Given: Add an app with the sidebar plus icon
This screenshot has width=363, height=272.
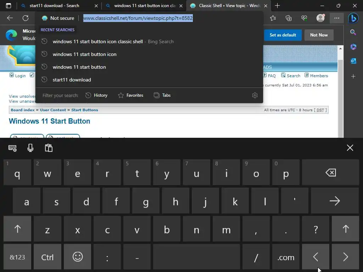Looking at the screenshot, I should [353, 76].
